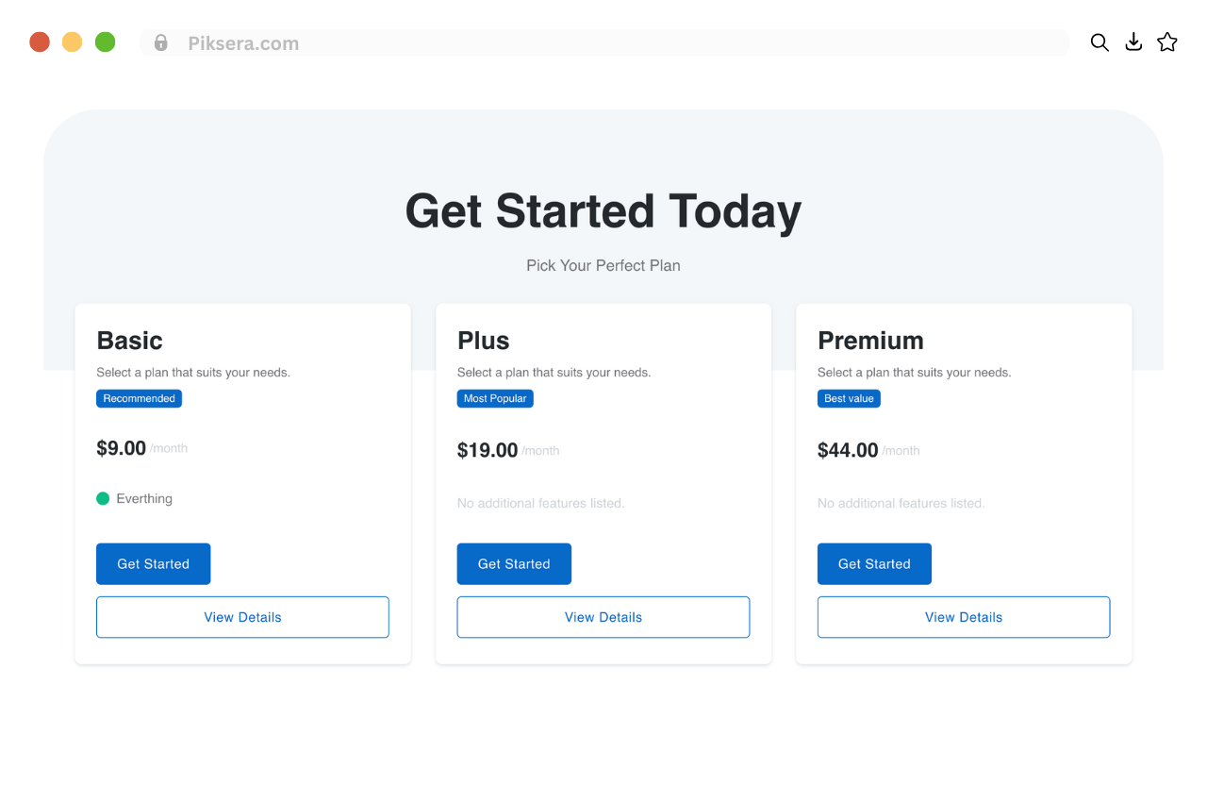
Task: Click the search magnifier icon
Action: click(x=1100, y=42)
